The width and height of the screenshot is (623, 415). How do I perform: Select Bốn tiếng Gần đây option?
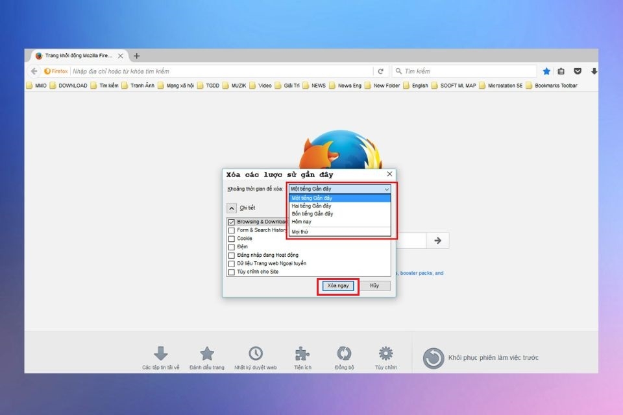pyautogui.click(x=339, y=213)
